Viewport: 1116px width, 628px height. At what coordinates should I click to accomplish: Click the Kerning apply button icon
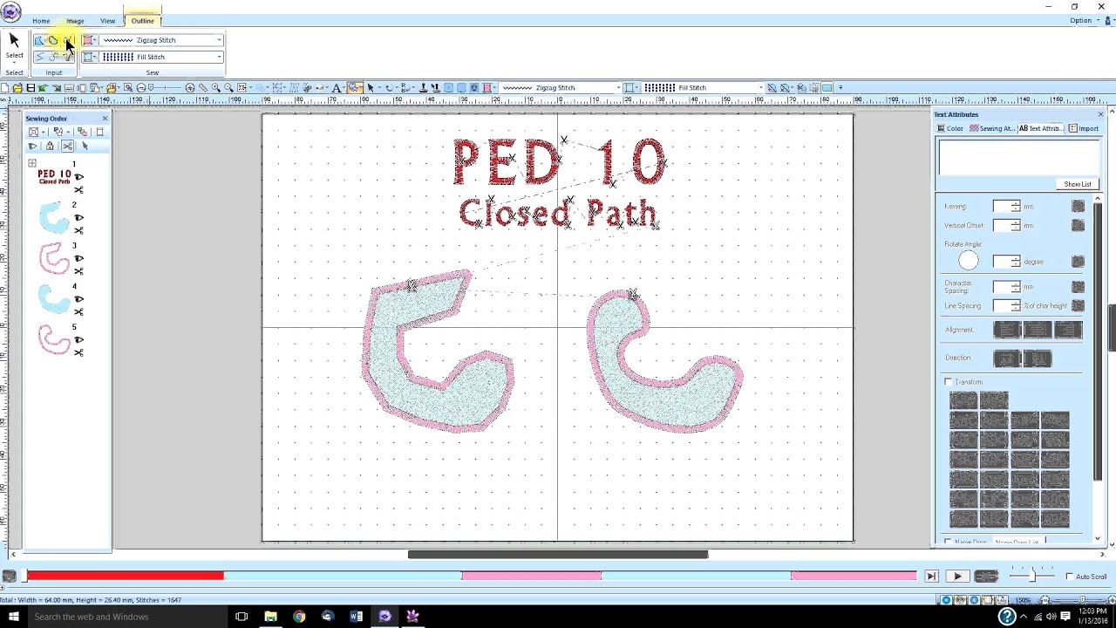coord(1079,207)
